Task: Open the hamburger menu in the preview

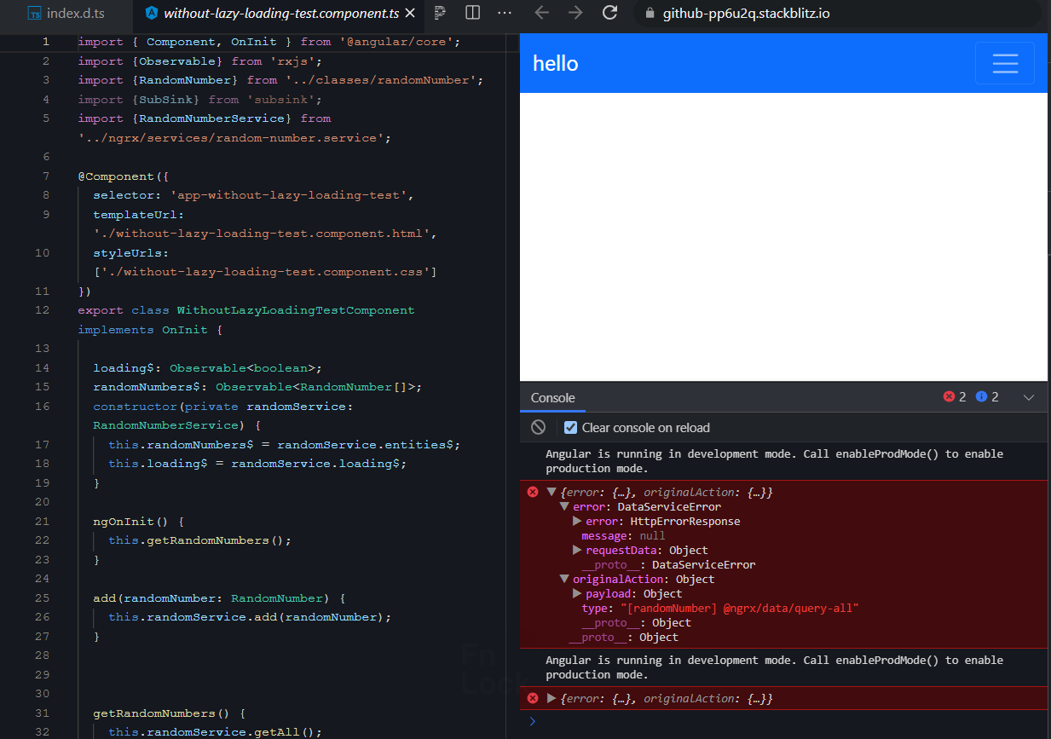Action: [1005, 63]
